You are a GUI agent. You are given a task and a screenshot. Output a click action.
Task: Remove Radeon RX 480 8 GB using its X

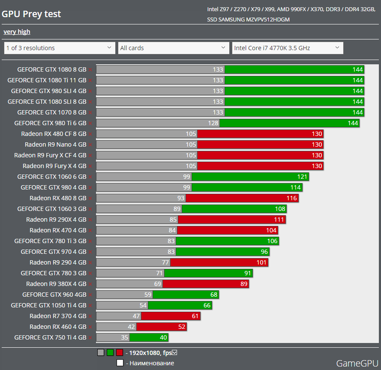90,199
